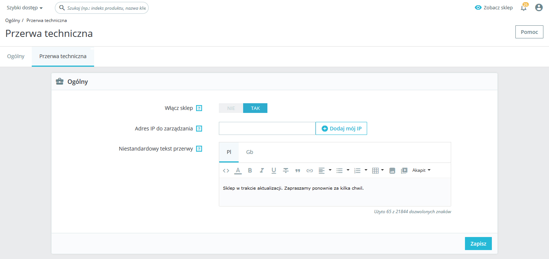
Task: Open the table insert dropdown
Action: pos(378,171)
